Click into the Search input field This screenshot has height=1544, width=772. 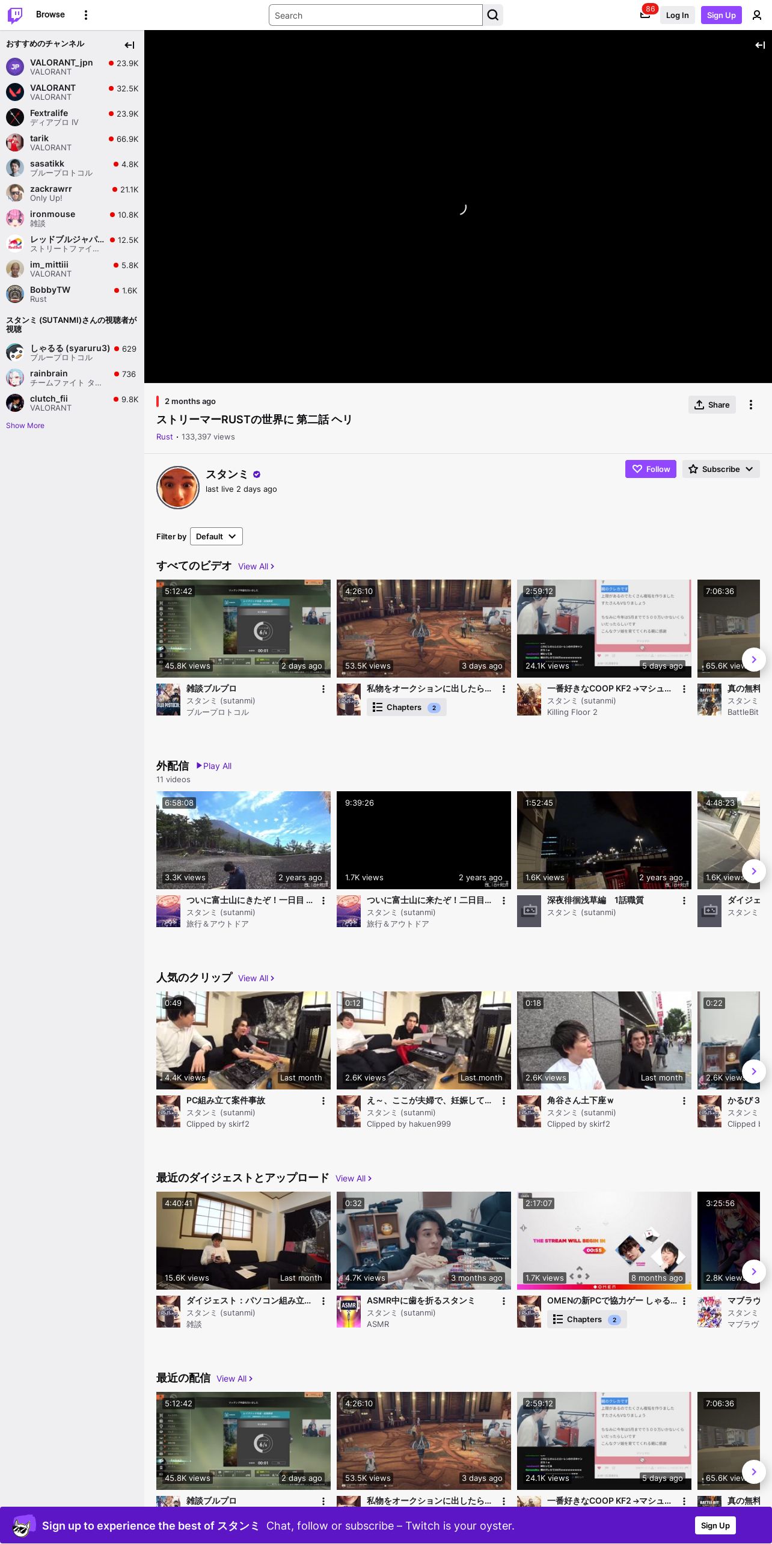(376, 15)
